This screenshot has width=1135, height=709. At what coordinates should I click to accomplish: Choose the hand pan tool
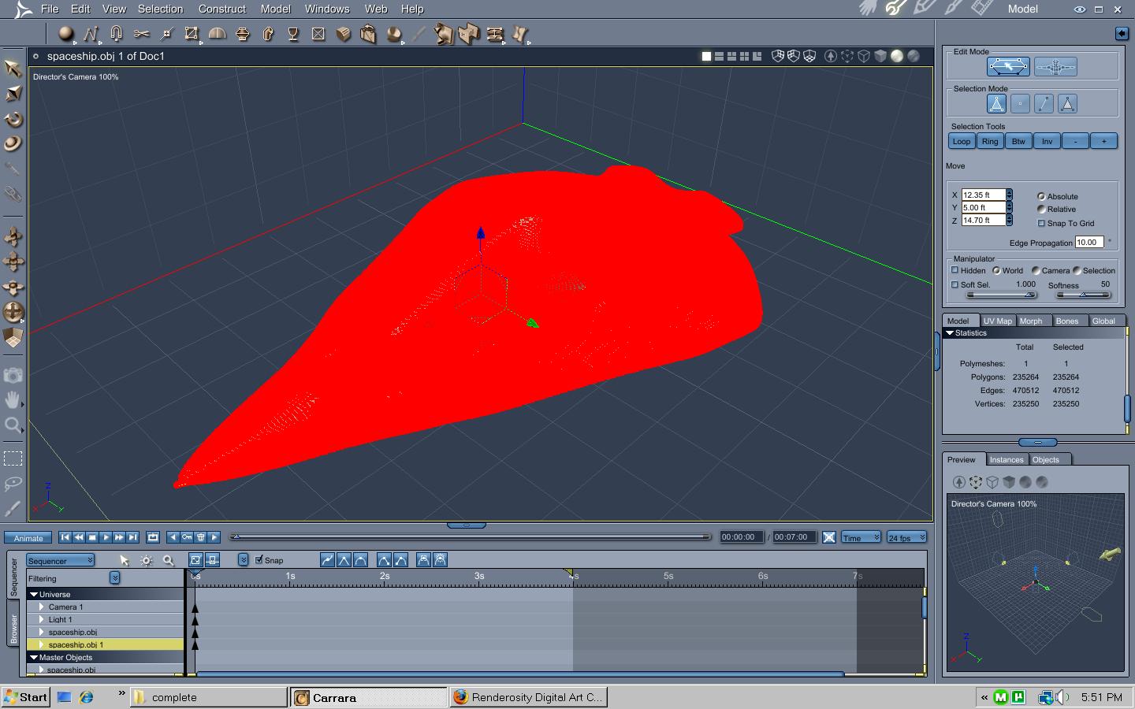(x=13, y=400)
